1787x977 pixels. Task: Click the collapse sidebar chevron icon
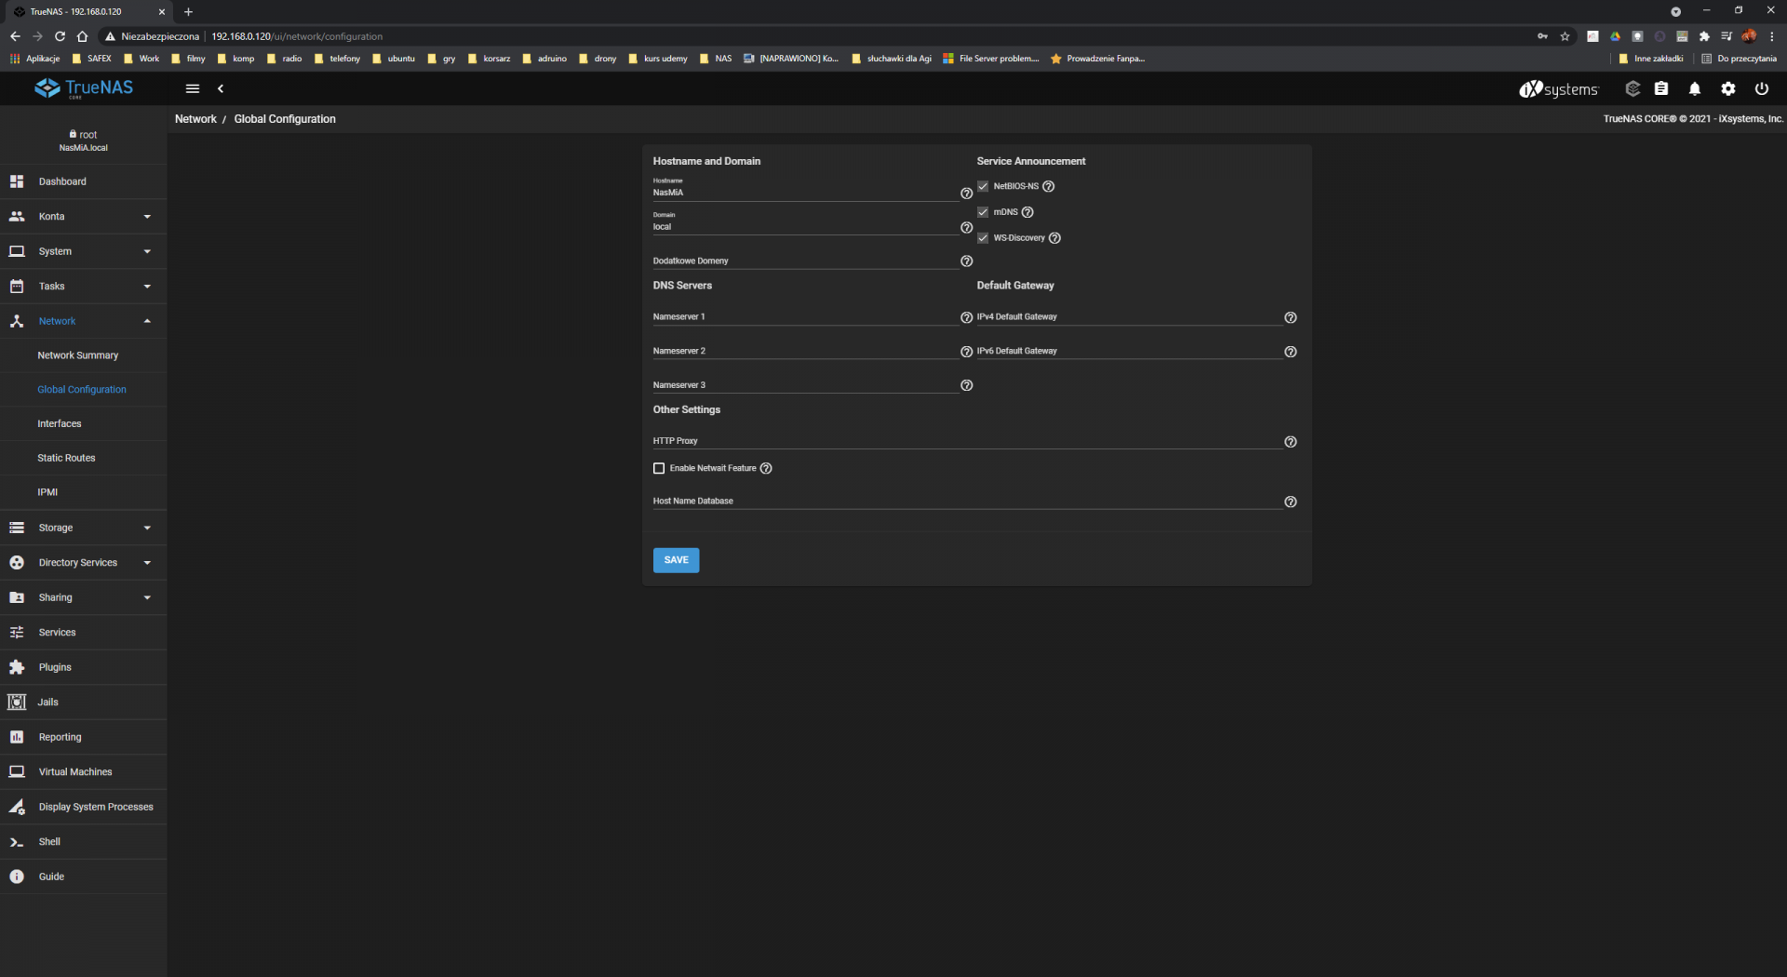(221, 88)
